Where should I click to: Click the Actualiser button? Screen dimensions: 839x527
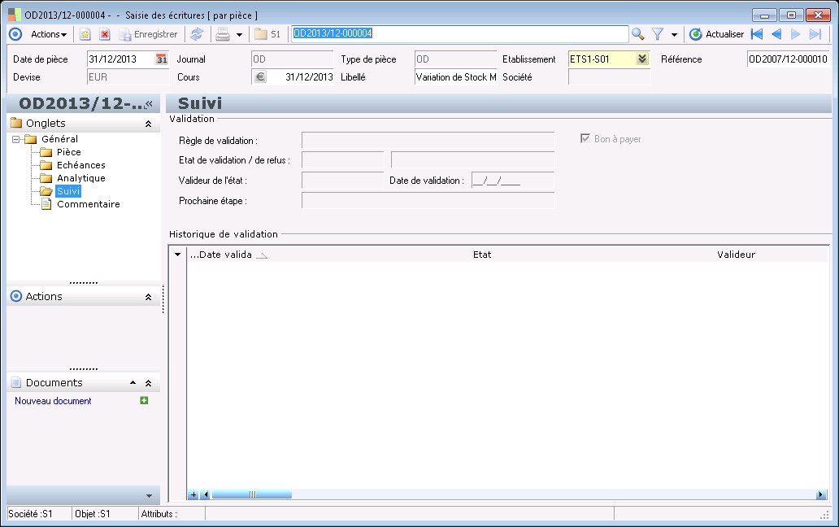716,34
